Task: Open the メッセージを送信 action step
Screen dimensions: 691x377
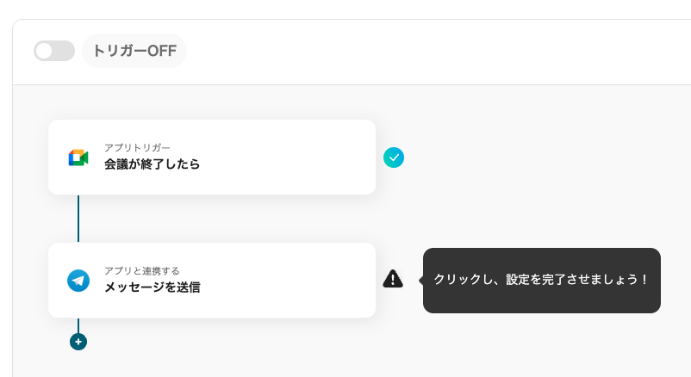Action: pos(153,287)
